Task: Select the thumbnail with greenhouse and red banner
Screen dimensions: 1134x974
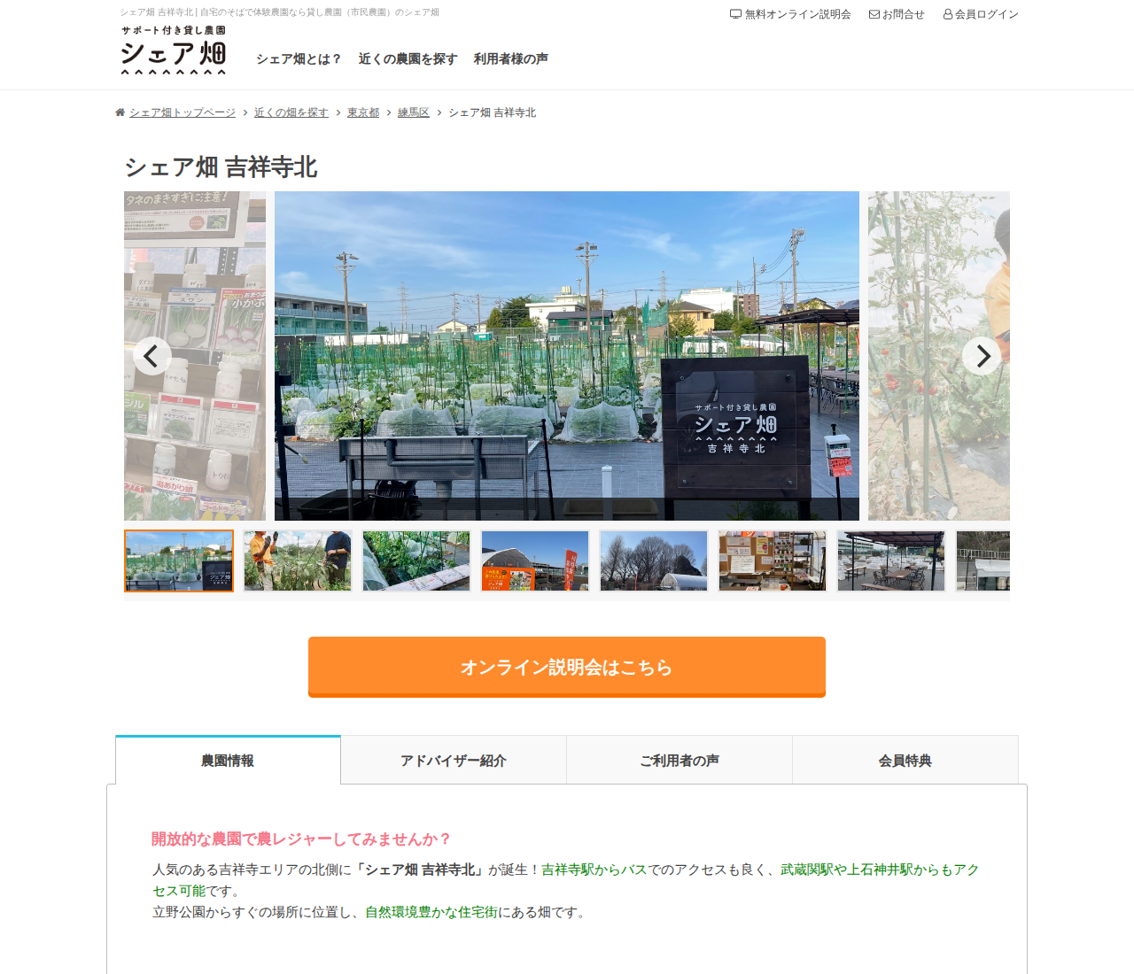Action: point(535,560)
